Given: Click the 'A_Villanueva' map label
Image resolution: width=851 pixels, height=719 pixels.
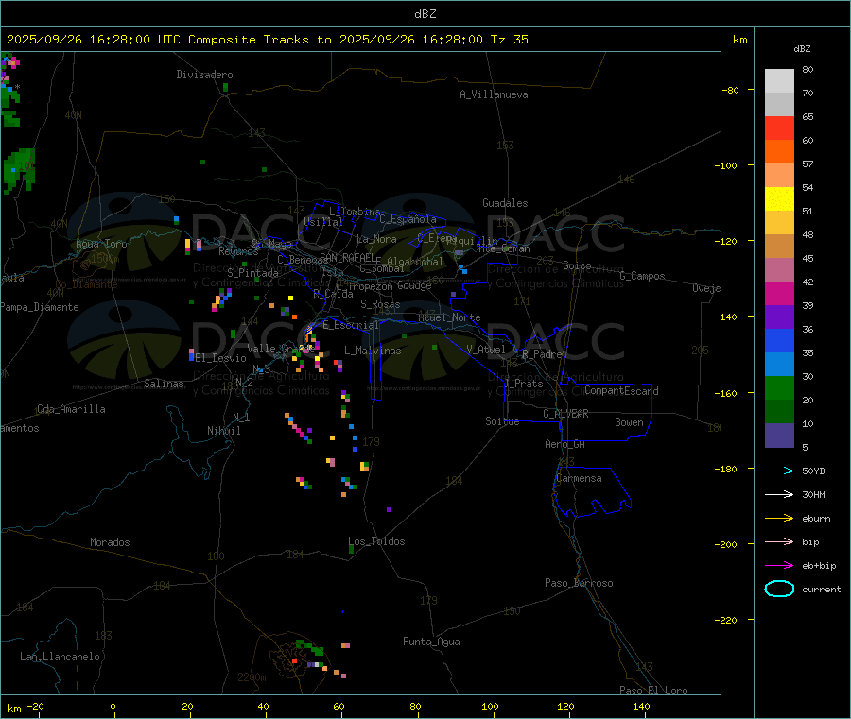Looking at the screenshot, I should coord(494,94).
